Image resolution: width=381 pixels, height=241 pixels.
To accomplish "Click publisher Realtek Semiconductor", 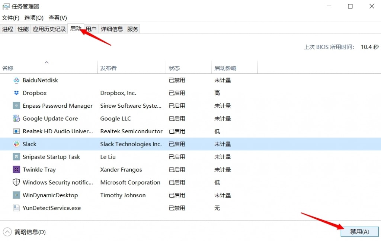I will coord(131,131).
